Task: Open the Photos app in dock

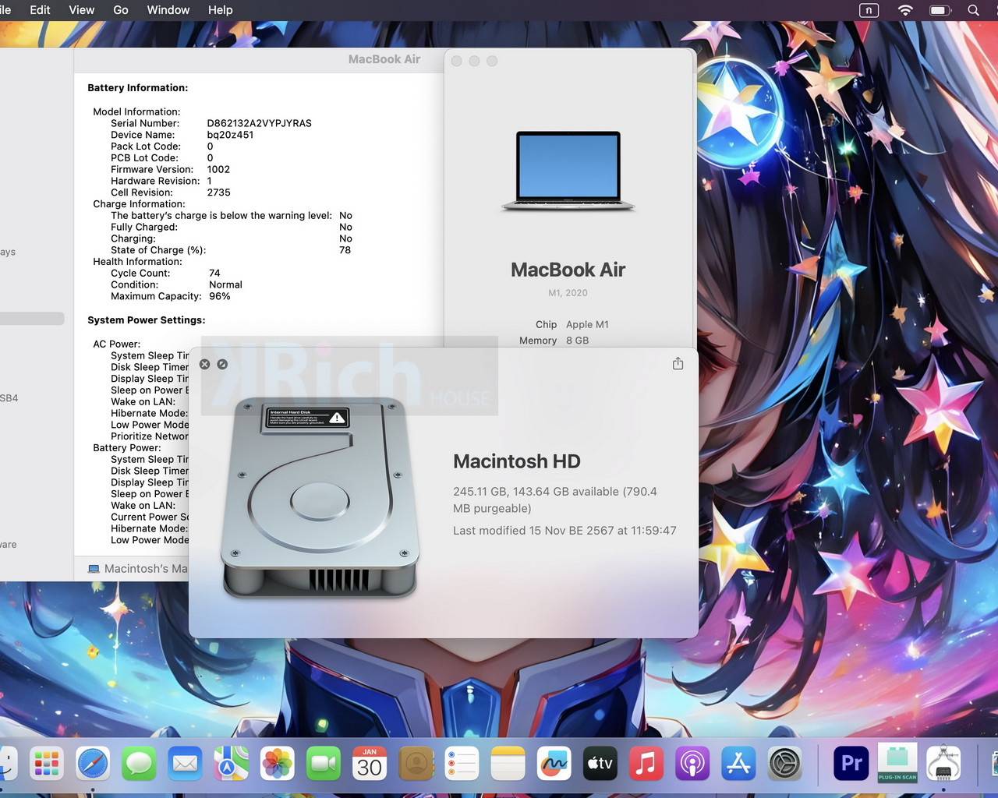Action: coord(277,764)
